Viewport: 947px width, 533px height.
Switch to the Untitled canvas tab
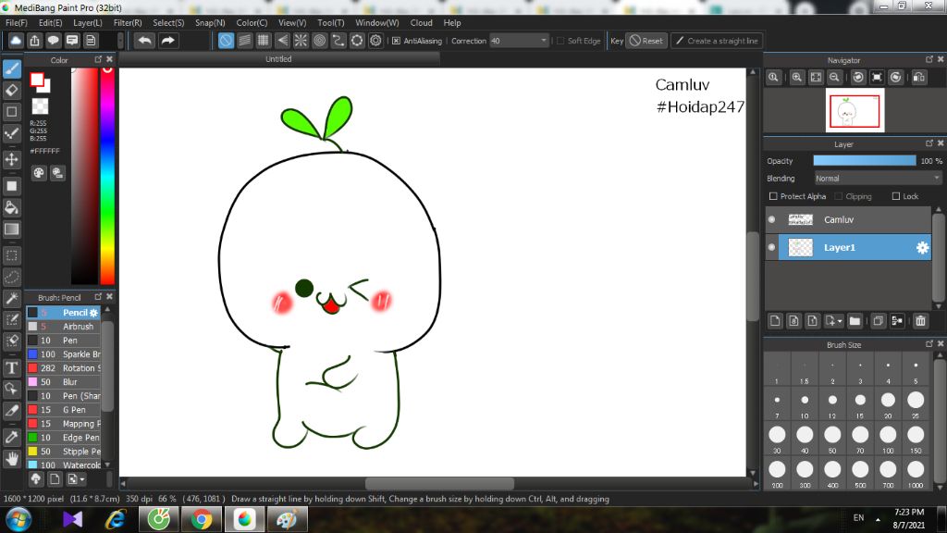(x=278, y=59)
